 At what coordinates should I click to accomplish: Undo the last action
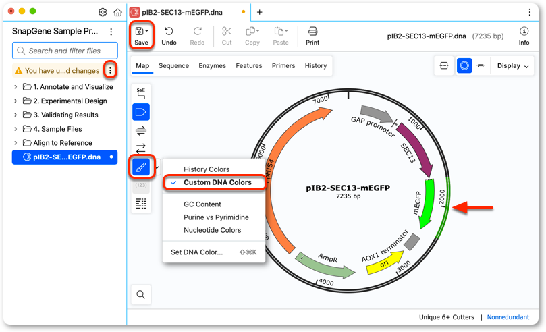pos(169,36)
